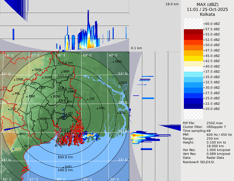Select the DMK station marker
The image size is (234, 181).
tap(33, 70)
